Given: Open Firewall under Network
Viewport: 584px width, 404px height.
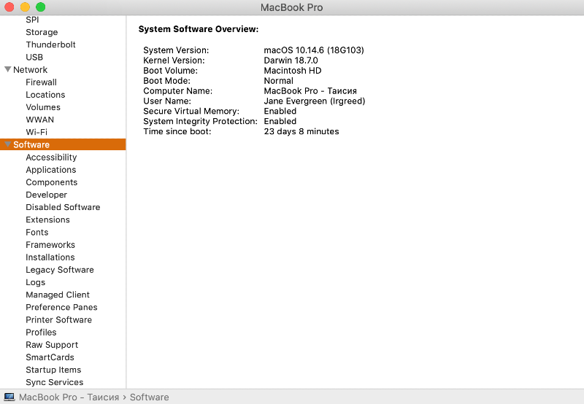Looking at the screenshot, I should [x=41, y=82].
